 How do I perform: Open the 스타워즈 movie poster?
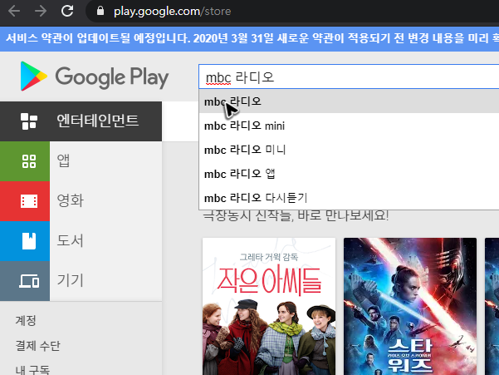410,306
